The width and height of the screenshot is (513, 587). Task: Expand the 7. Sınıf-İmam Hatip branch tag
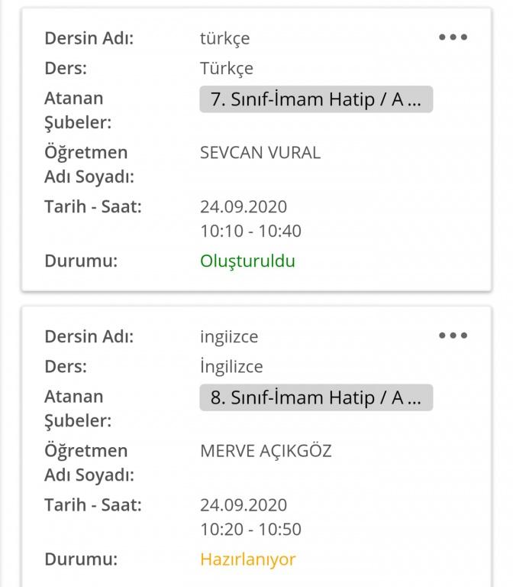pos(316,99)
